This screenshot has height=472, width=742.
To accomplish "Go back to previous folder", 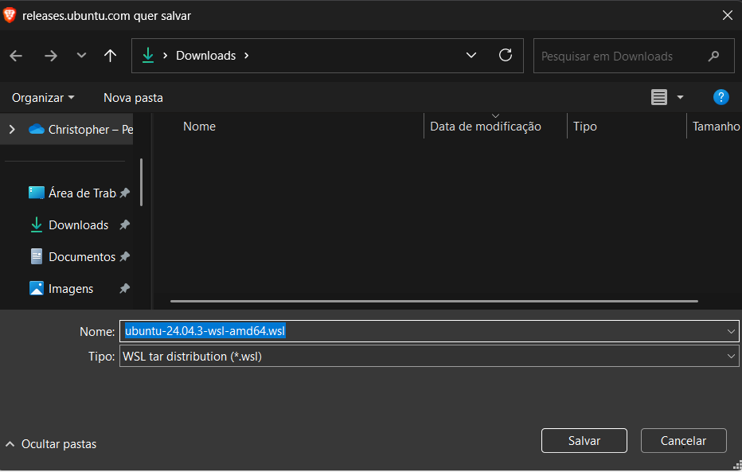I will tap(16, 56).
